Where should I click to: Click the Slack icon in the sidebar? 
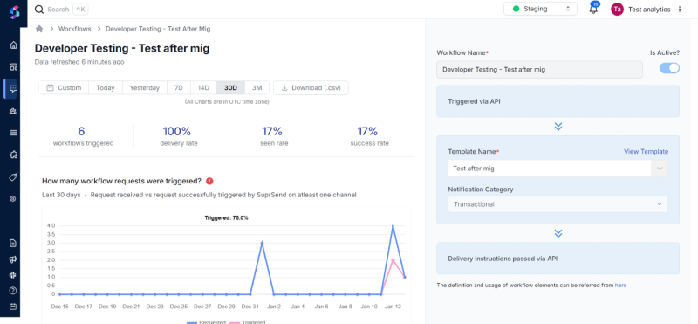13,275
